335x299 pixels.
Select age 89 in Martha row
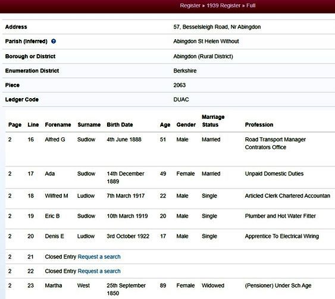click(163, 285)
